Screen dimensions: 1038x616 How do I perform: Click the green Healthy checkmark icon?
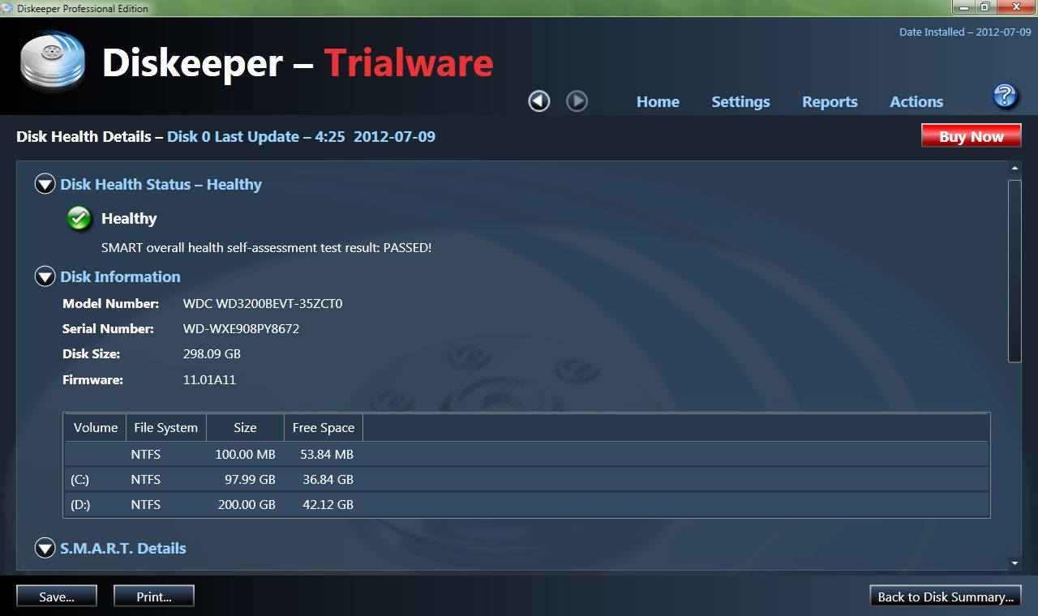point(79,218)
